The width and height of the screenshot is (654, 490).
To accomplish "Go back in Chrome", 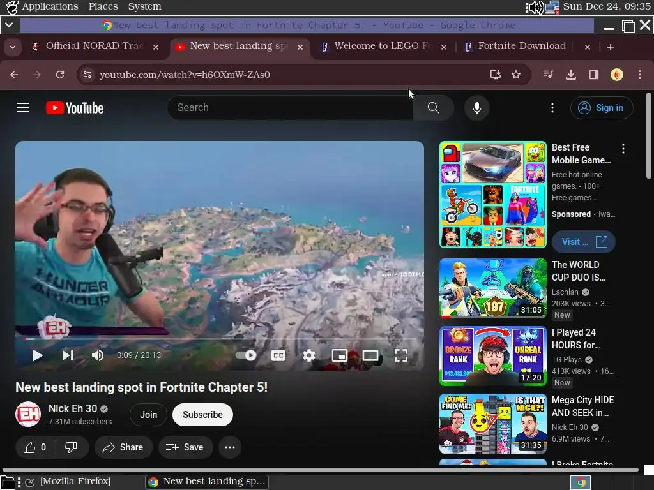I will coord(14,75).
